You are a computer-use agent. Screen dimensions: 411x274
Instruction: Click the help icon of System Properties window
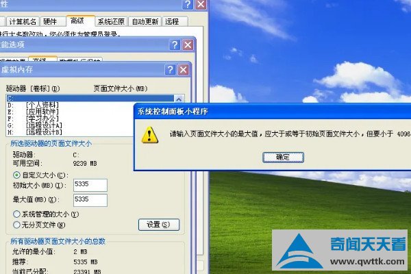(188, 5)
